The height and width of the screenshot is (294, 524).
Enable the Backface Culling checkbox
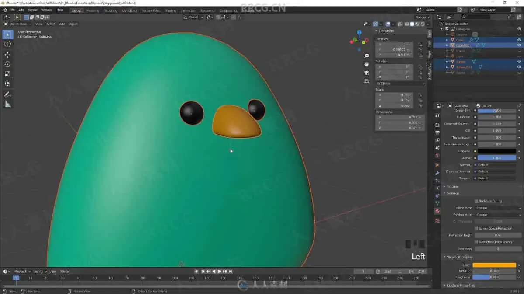[x=476, y=201]
